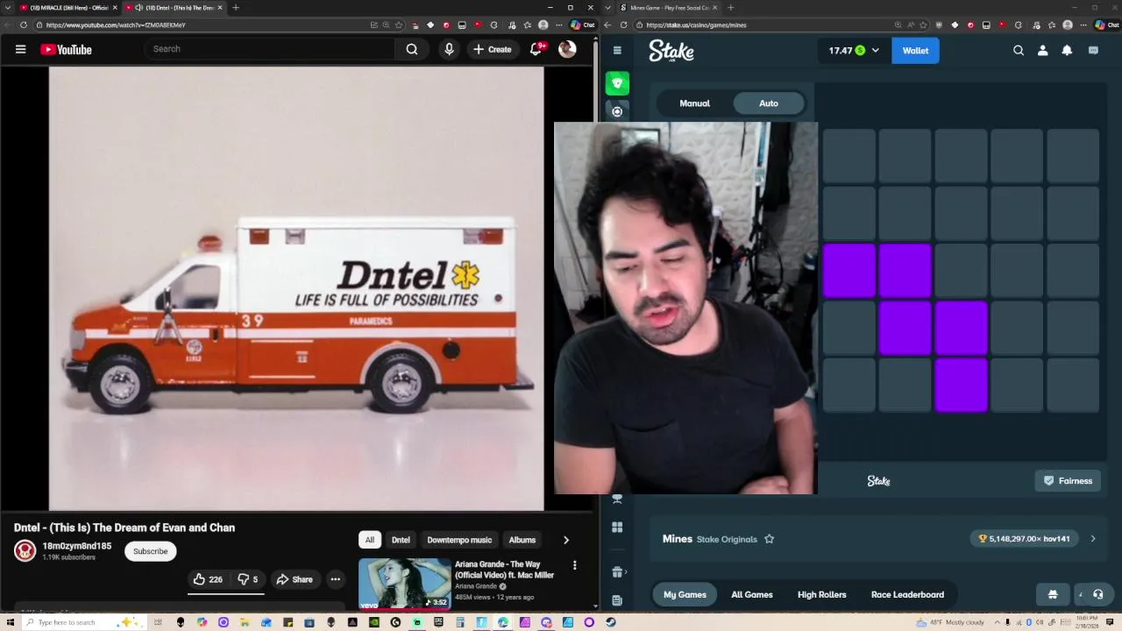Select the Albums filter chip
1122x631 pixels.
[522, 540]
